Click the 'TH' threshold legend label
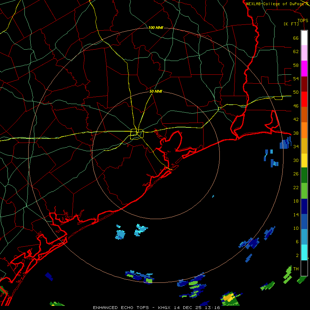Screen dimensions: 310x310 296,269
